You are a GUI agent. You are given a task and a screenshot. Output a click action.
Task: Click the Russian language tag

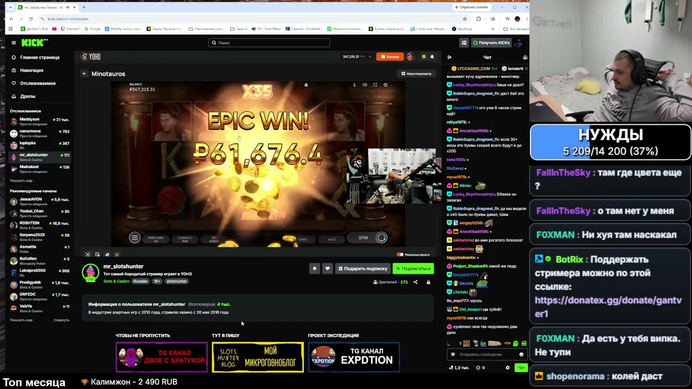[x=141, y=281]
